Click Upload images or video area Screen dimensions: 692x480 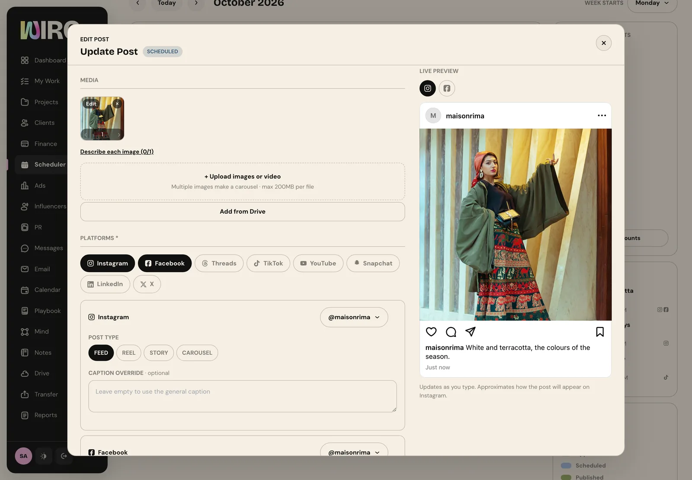click(x=243, y=181)
